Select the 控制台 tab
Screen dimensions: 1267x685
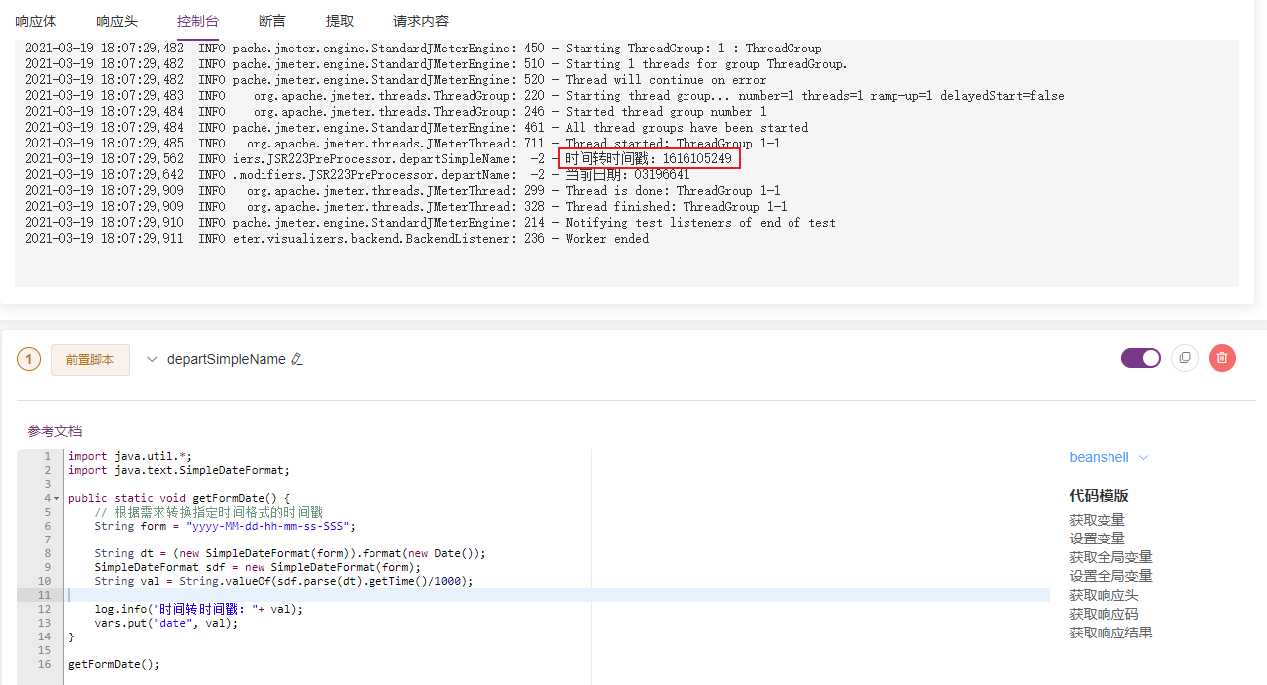click(198, 21)
